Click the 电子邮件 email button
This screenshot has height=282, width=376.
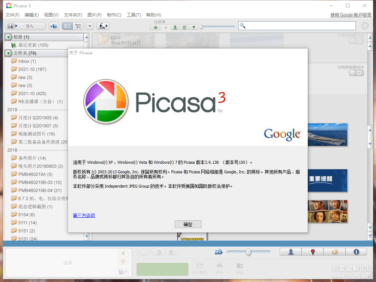[199, 268]
